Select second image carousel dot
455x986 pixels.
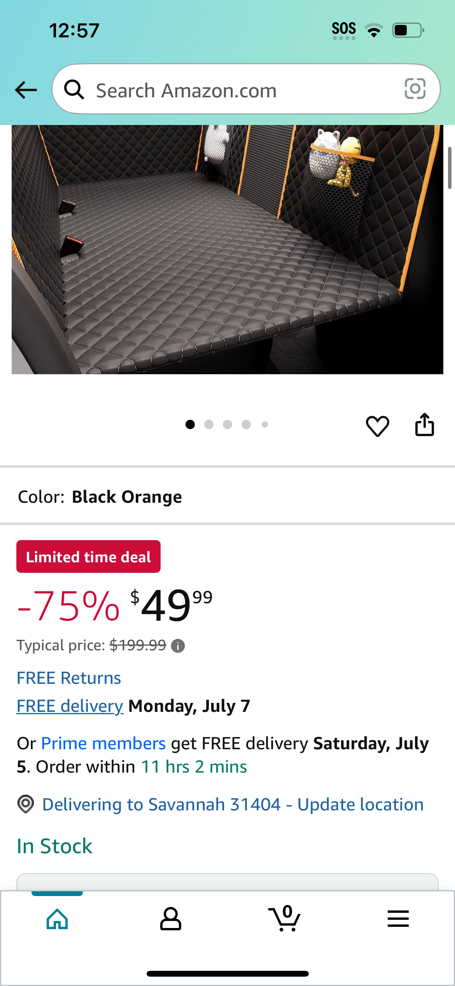coord(209,424)
